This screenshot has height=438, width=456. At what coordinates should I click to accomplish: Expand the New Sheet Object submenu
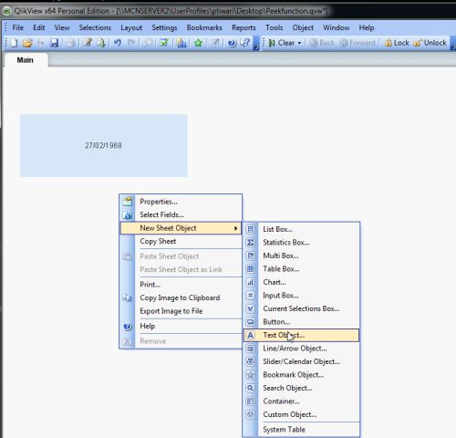181,228
